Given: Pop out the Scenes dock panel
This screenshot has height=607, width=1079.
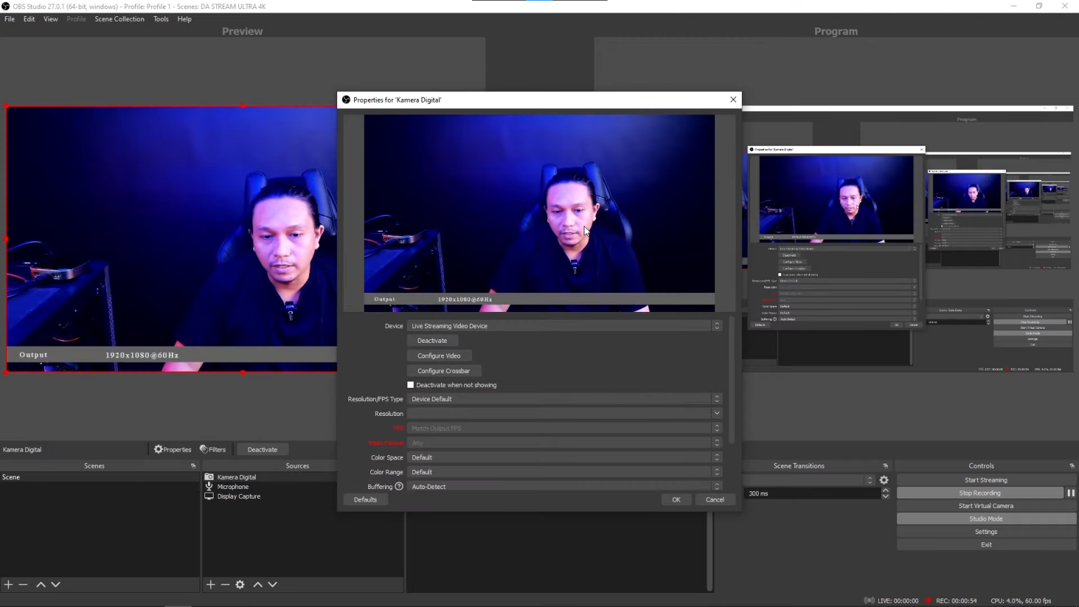Looking at the screenshot, I should (193, 466).
